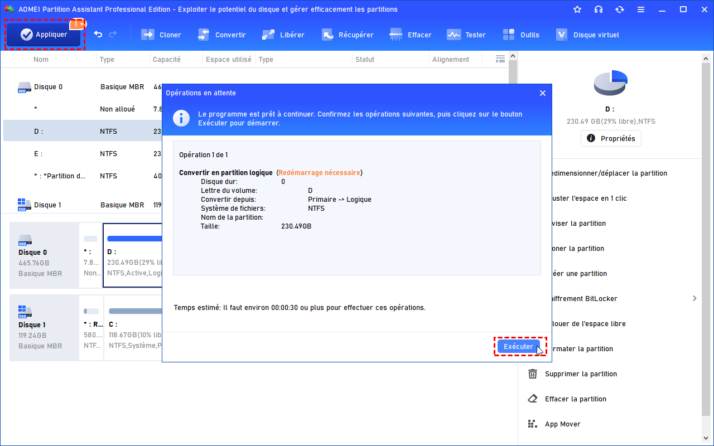714x446 pixels.
Task: Click the Exécuter button in dialog
Action: (518, 346)
